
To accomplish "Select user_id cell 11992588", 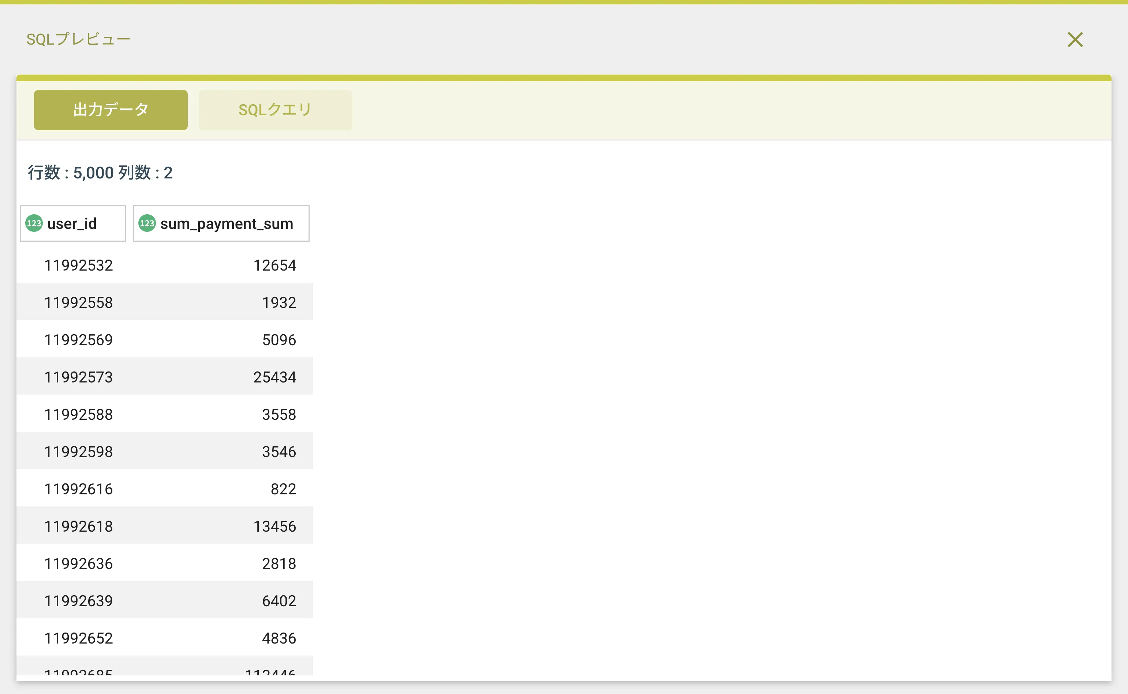I will point(79,415).
